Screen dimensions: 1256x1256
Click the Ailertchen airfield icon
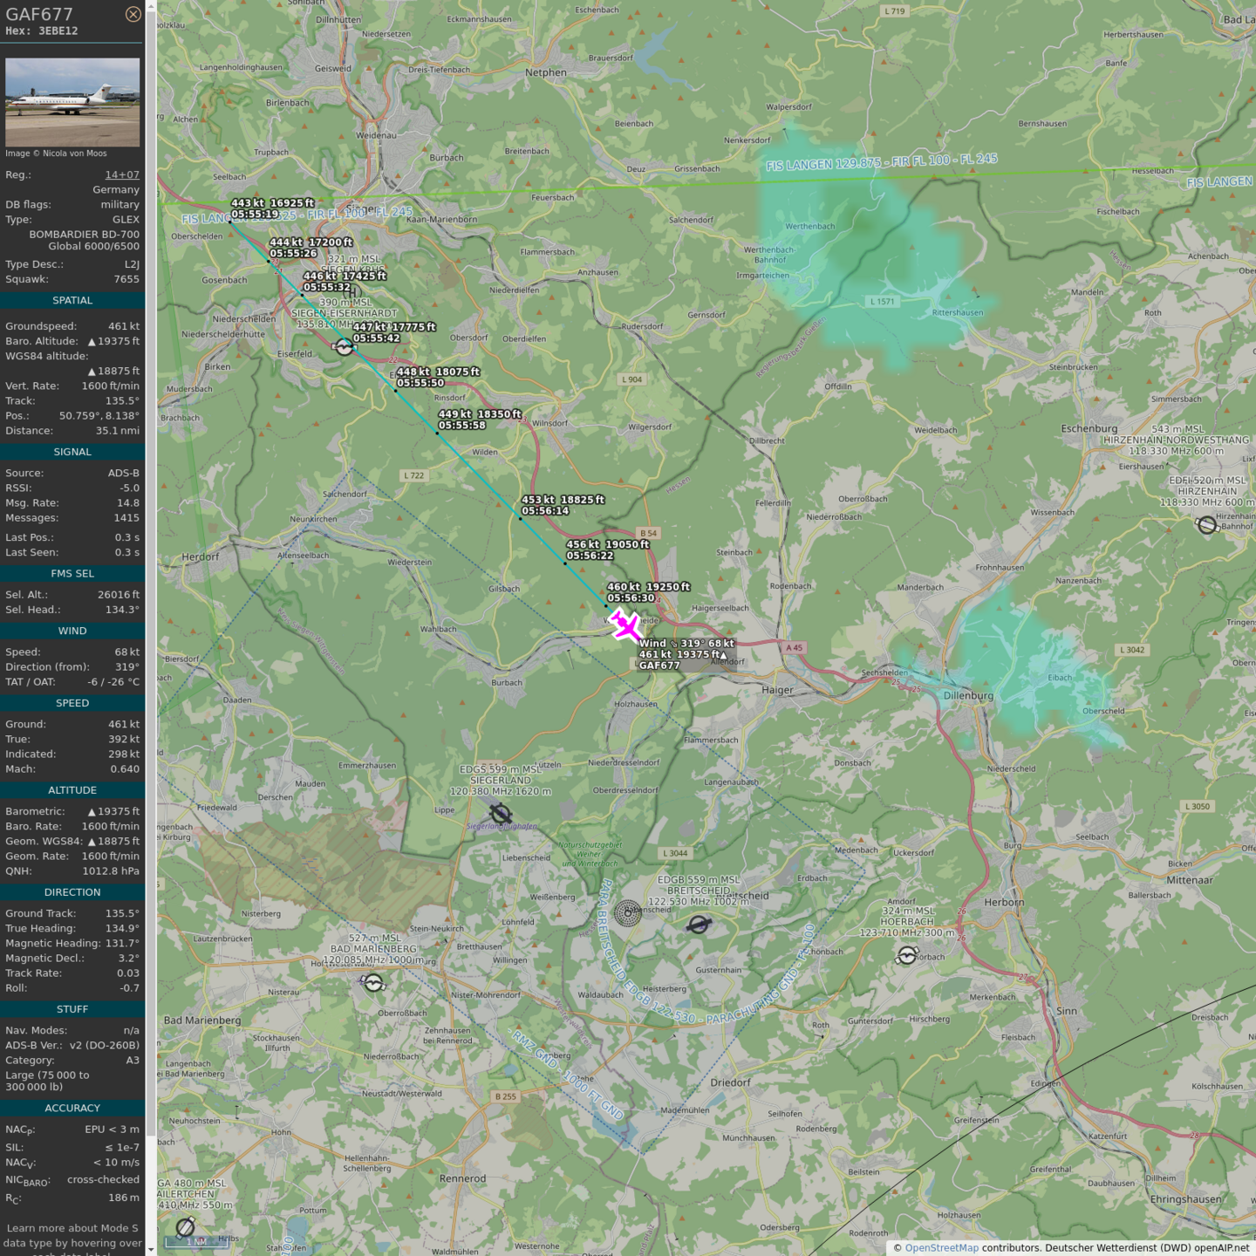click(x=186, y=1228)
